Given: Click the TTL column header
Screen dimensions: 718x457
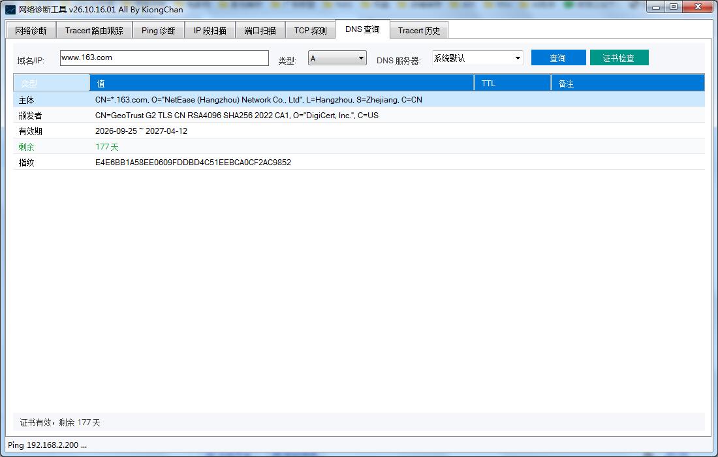Looking at the screenshot, I should (512, 84).
